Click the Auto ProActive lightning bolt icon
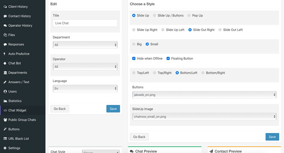The image size is (284, 153). [x=5, y=54]
